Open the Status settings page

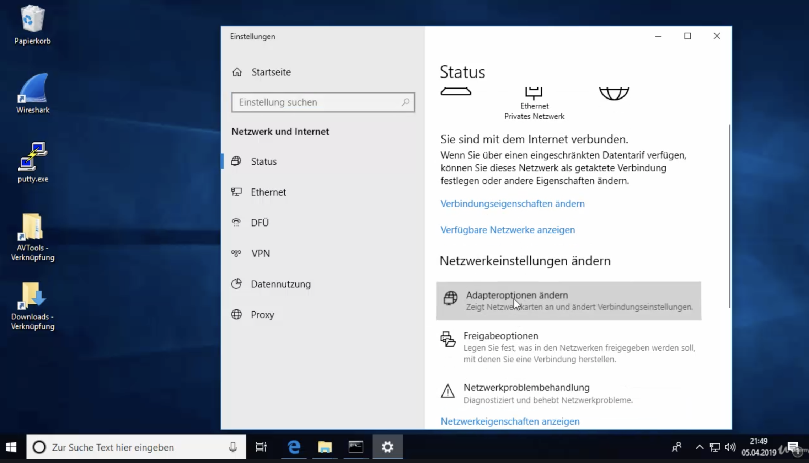pyautogui.click(x=323, y=161)
